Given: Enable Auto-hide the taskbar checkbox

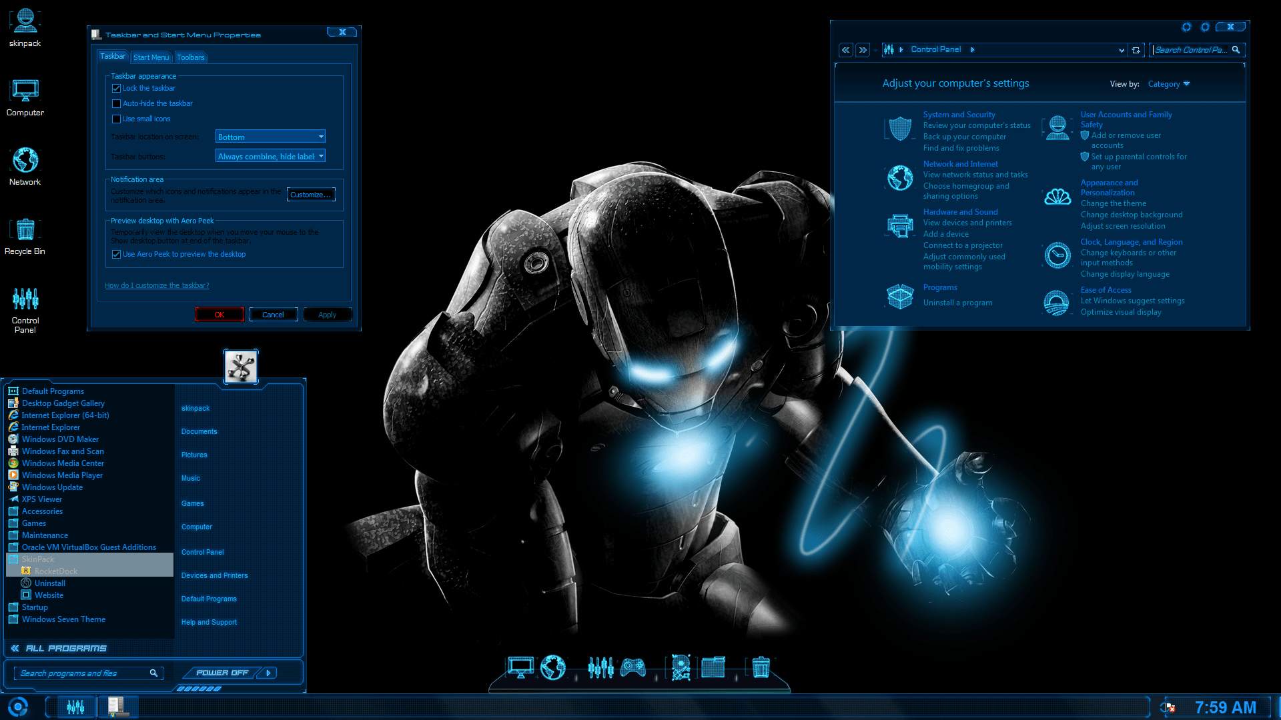Looking at the screenshot, I should click(117, 103).
